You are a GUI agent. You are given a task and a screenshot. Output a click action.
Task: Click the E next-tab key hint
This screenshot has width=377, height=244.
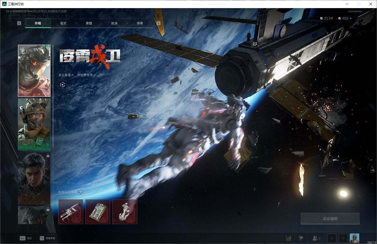(158, 23)
